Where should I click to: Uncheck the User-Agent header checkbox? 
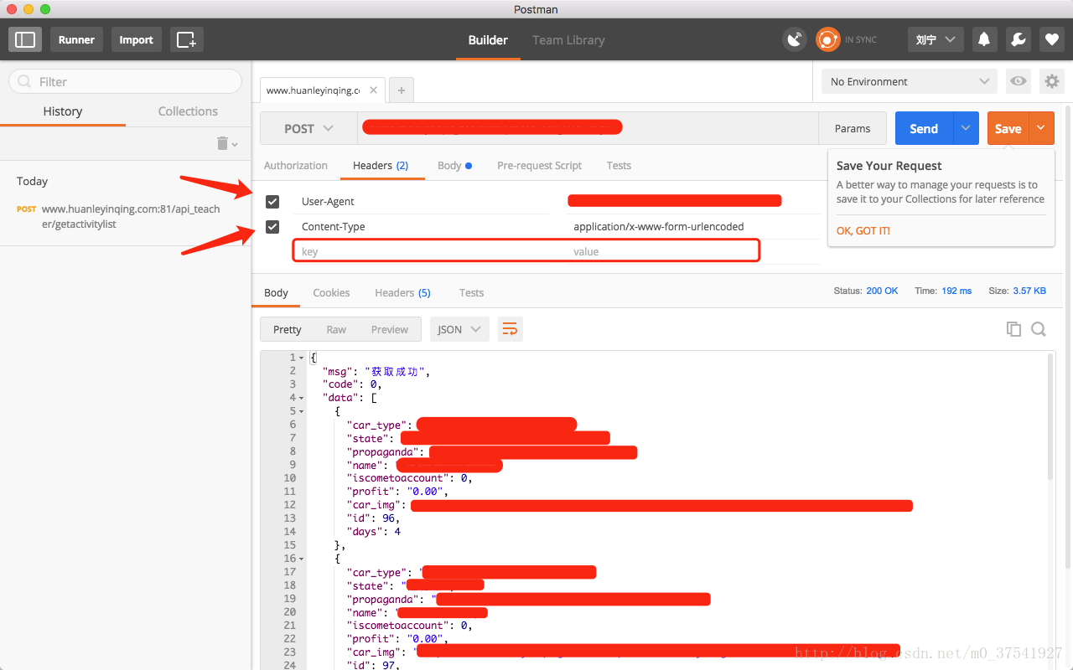coord(272,202)
